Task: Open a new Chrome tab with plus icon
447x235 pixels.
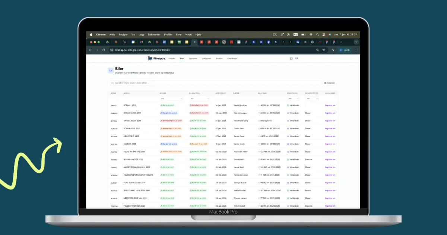Action: pyautogui.click(x=341, y=42)
